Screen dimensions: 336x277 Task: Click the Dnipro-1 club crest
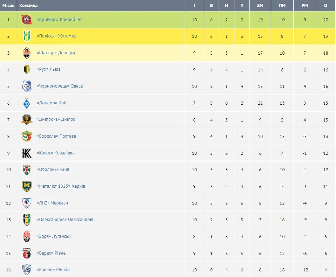pos(27,119)
